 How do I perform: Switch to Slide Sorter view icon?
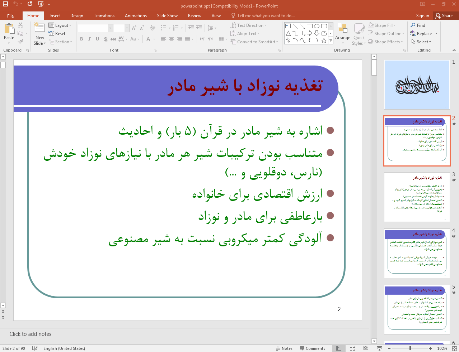point(352,348)
